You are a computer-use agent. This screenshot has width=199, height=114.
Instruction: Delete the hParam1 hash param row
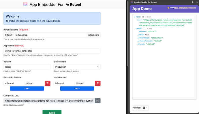point(97,83)
